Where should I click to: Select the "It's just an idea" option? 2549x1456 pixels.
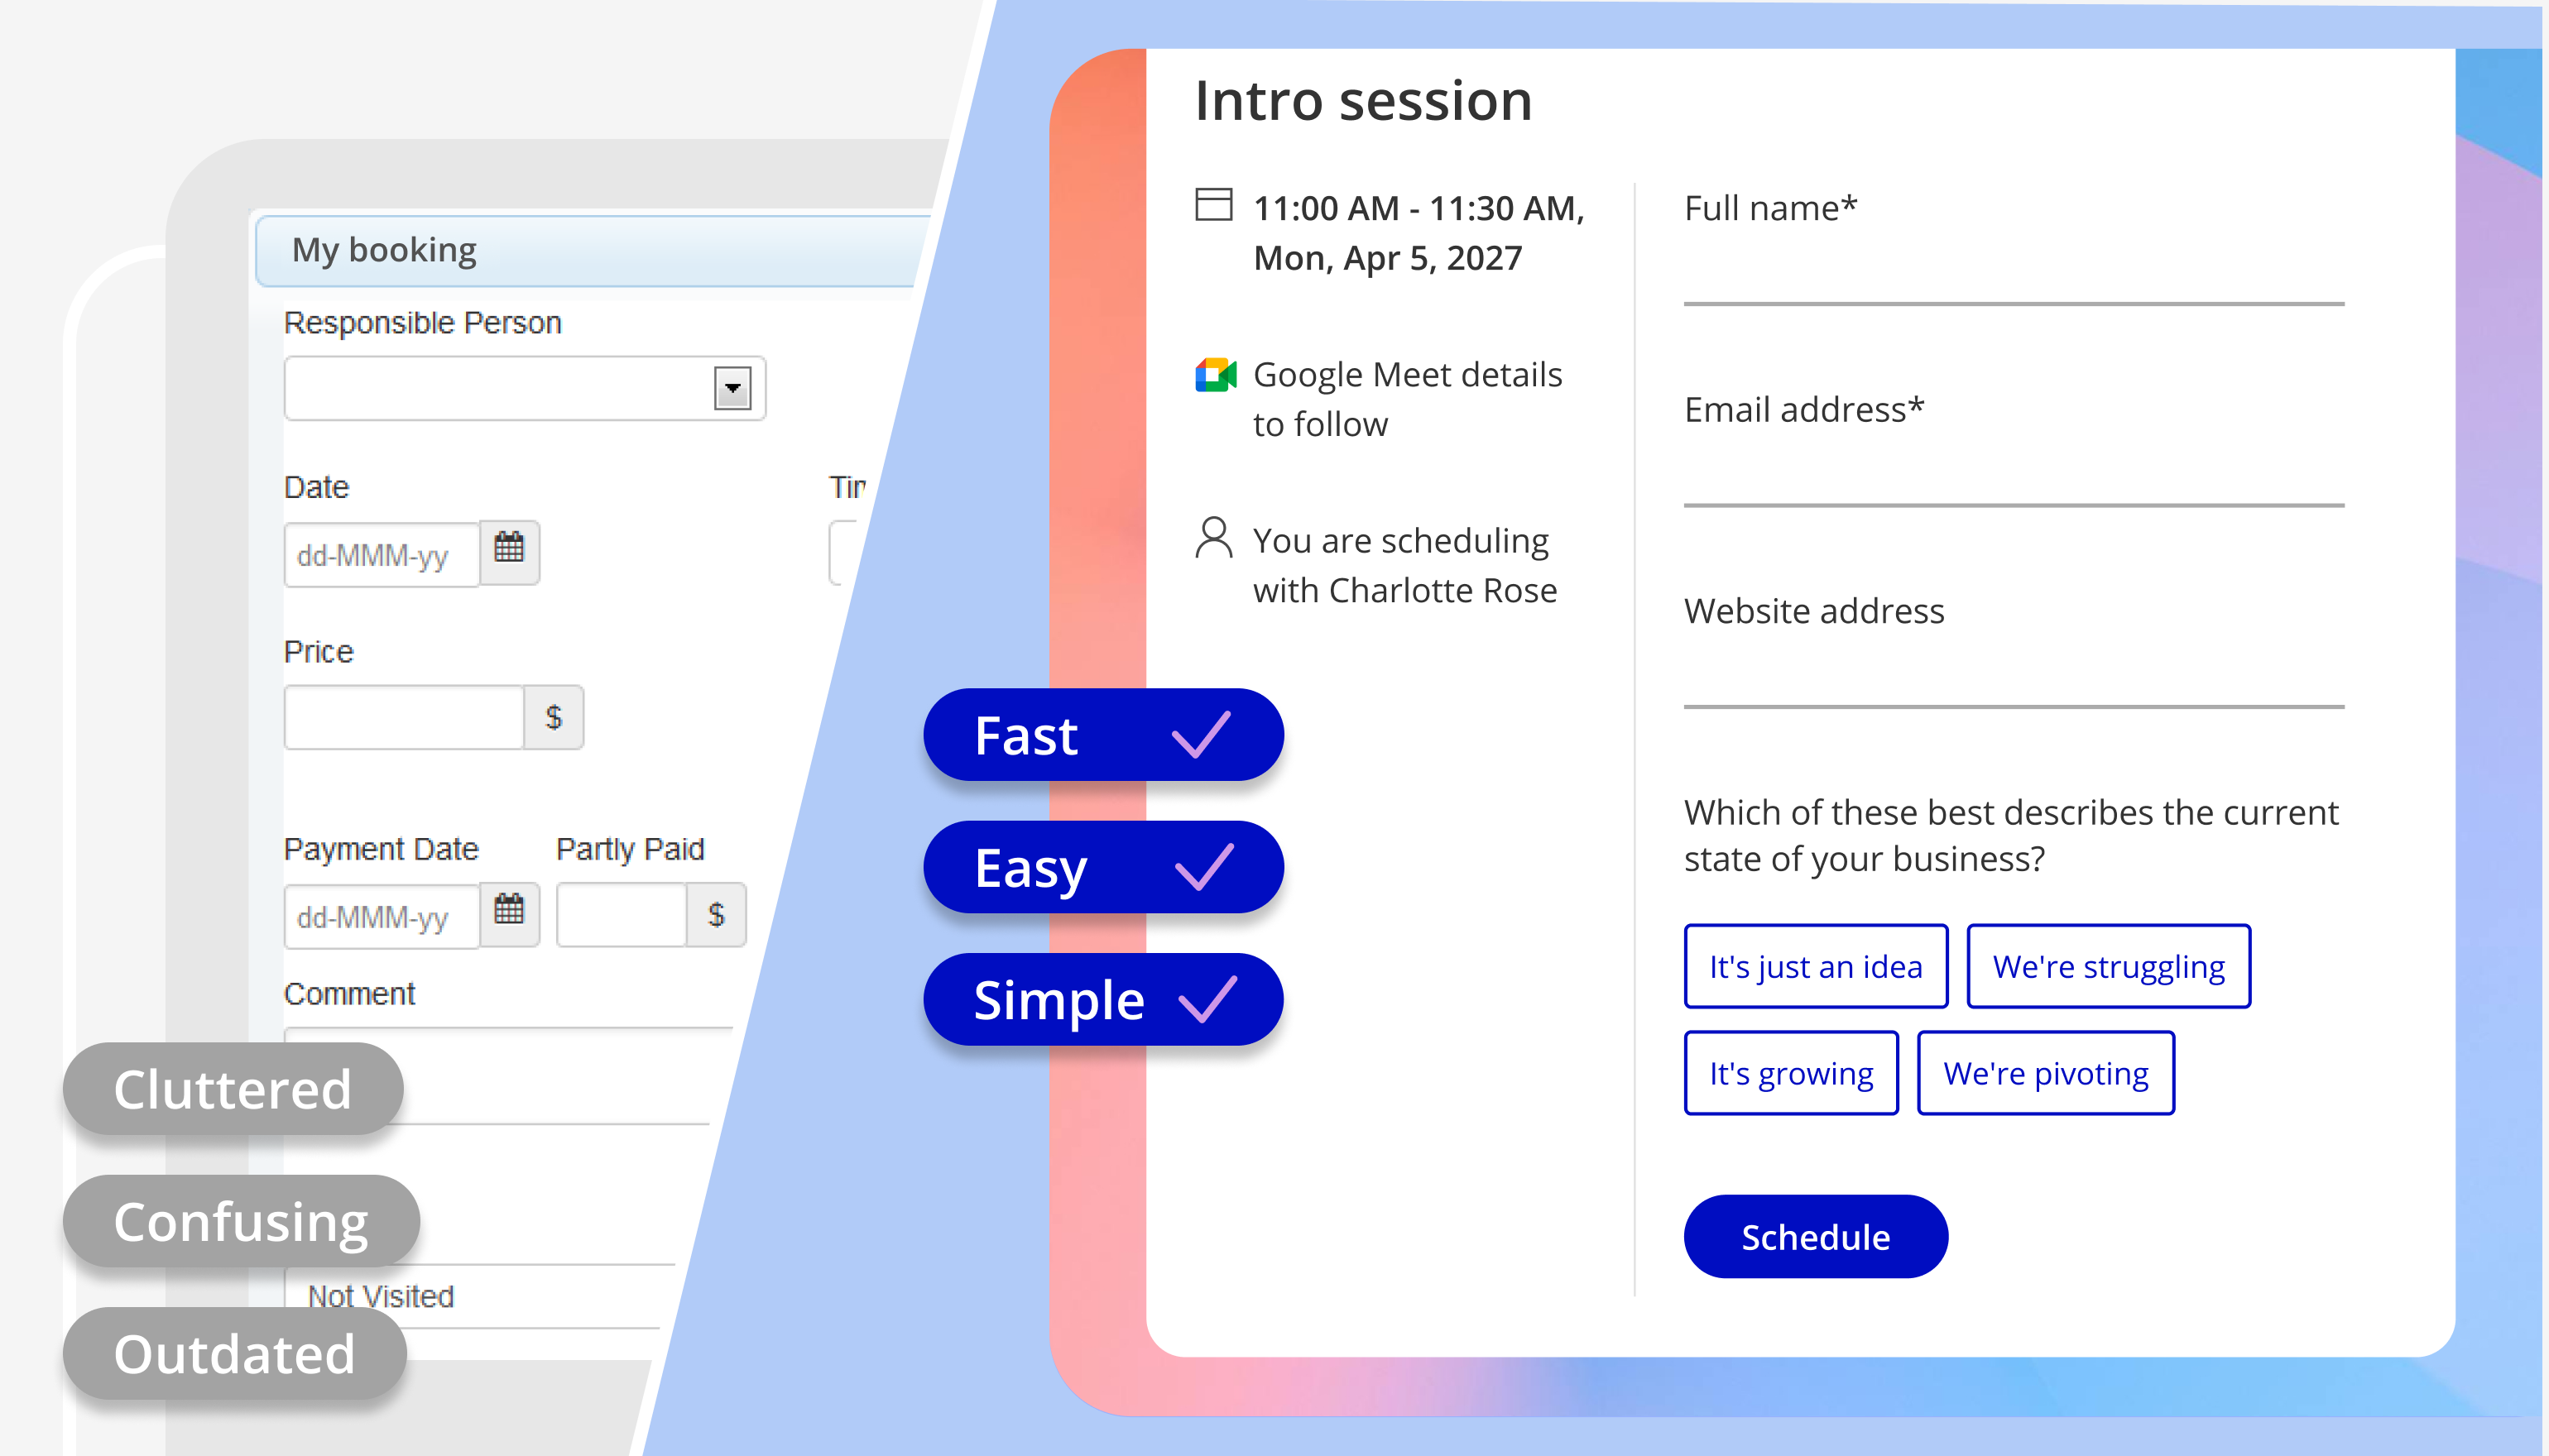(1815, 966)
